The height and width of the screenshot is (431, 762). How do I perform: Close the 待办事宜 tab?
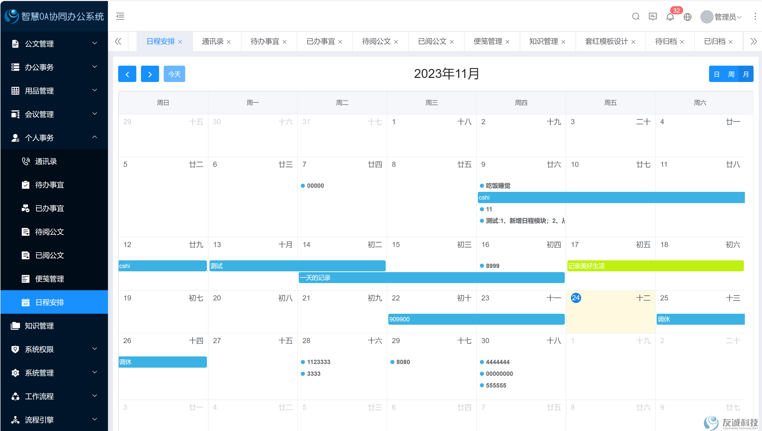284,42
